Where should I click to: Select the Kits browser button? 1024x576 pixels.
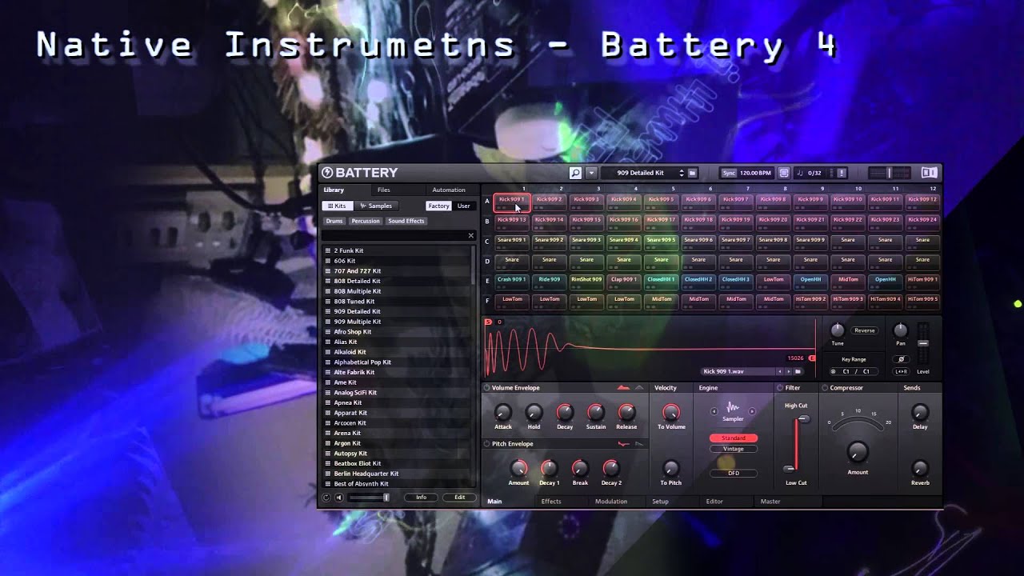pos(337,206)
